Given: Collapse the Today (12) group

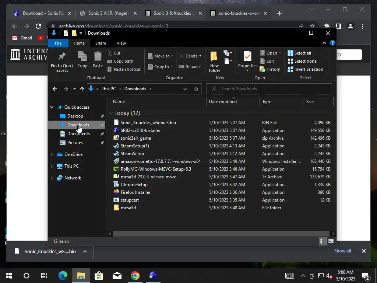Looking at the screenshot, I should (110, 113).
